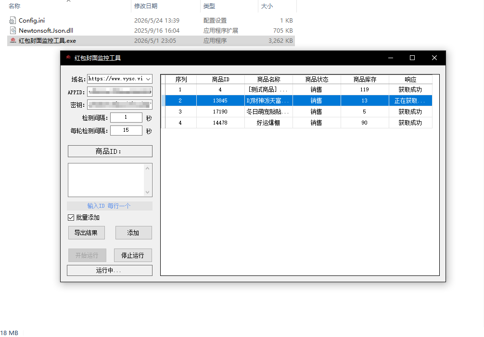Click the disabled 开始运行 button
Image resolution: width=484 pixels, height=337 pixels.
pyautogui.click(x=87, y=255)
